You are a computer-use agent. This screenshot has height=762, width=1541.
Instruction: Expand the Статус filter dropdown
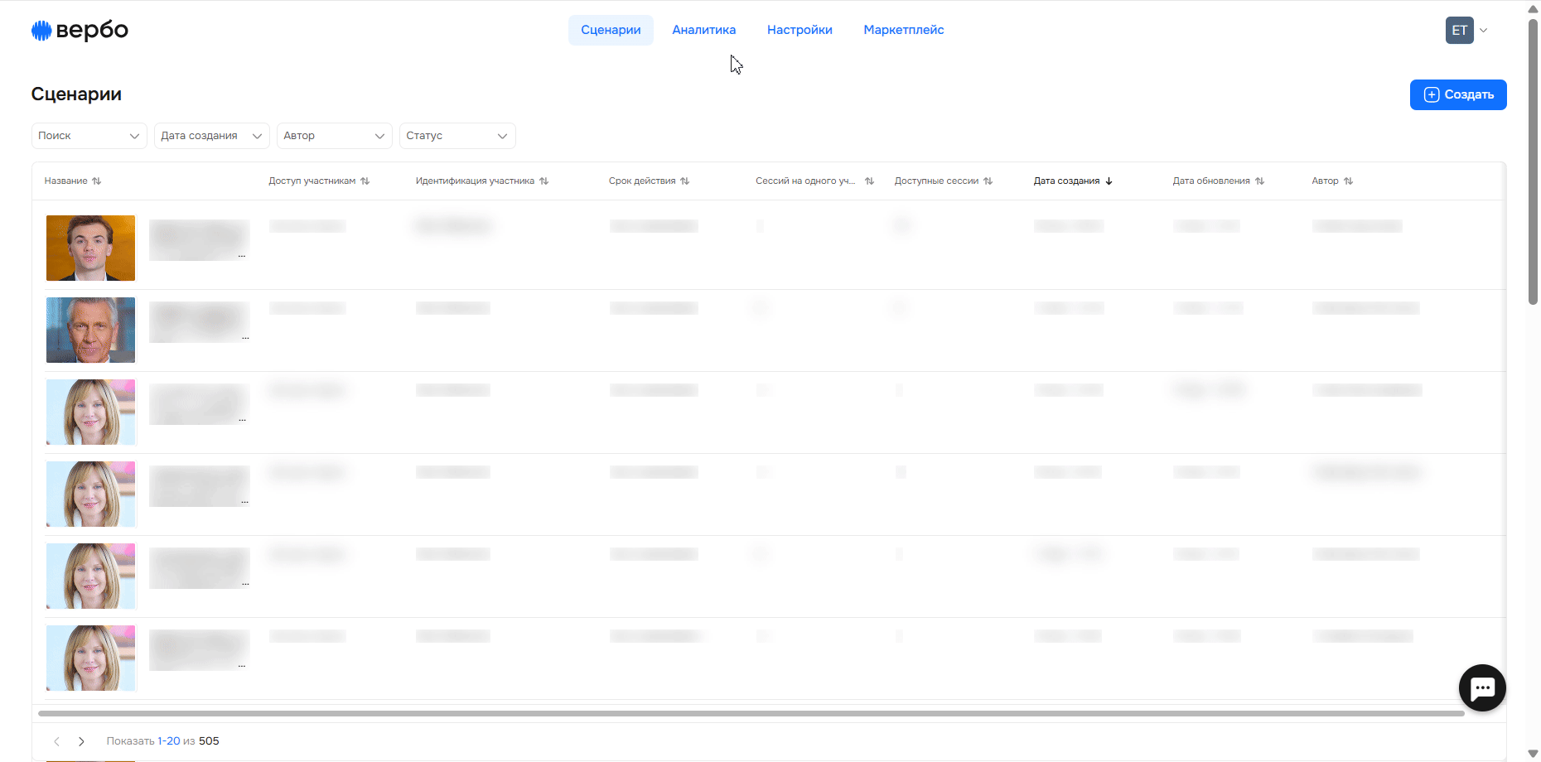[x=457, y=136]
